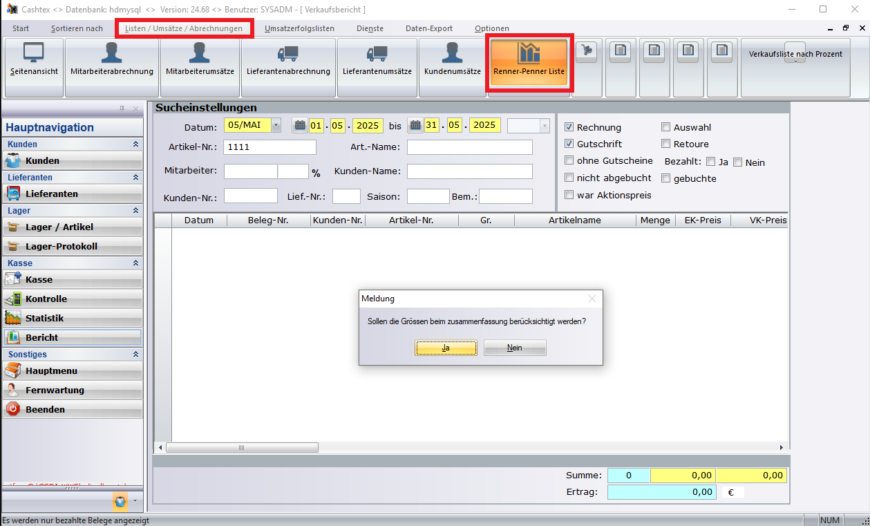The image size is (870, 526).
Task: Click the Statistik navigation icon
Action: point(14,318)
